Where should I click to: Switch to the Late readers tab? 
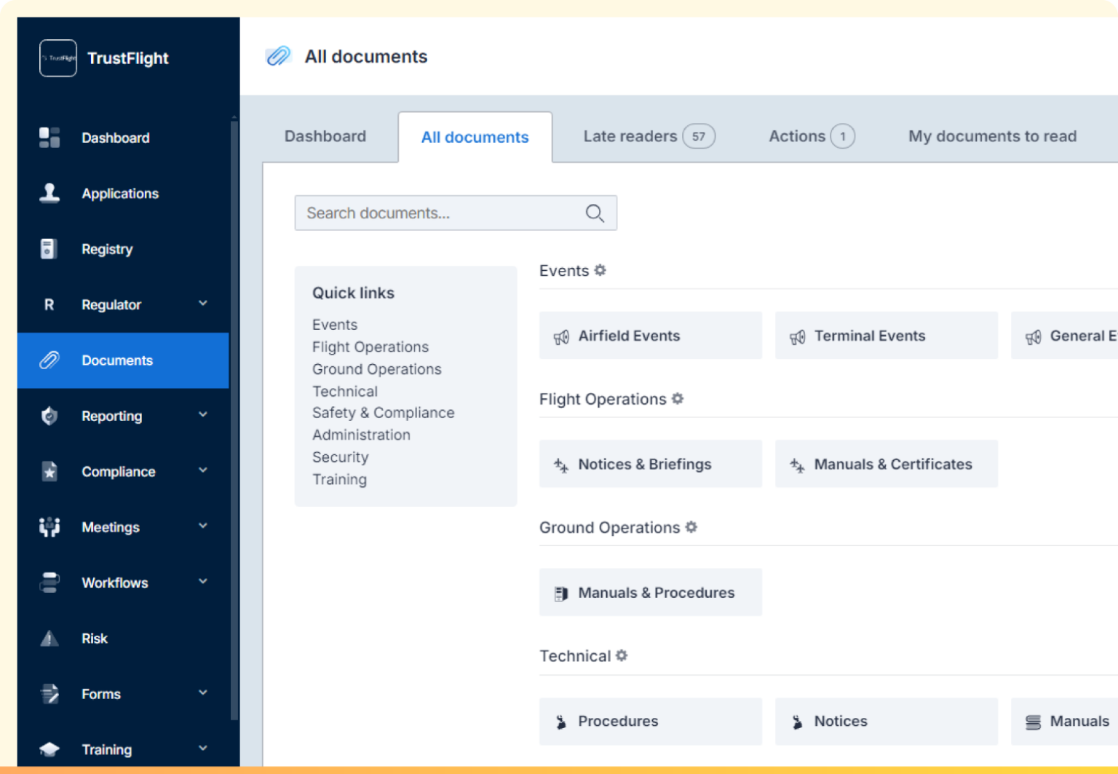tap(630, 136)
